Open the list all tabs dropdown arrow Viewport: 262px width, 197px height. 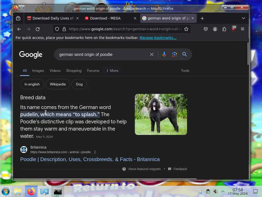(x=244, y=18)
